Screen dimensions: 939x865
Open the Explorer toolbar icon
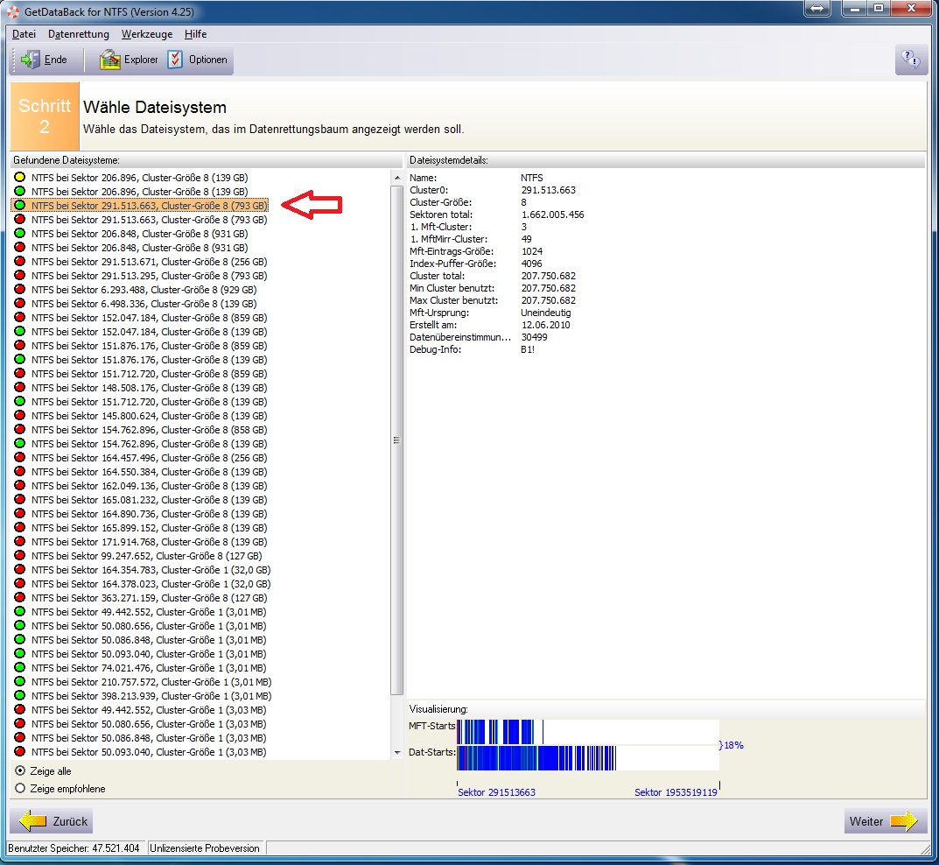109,60
